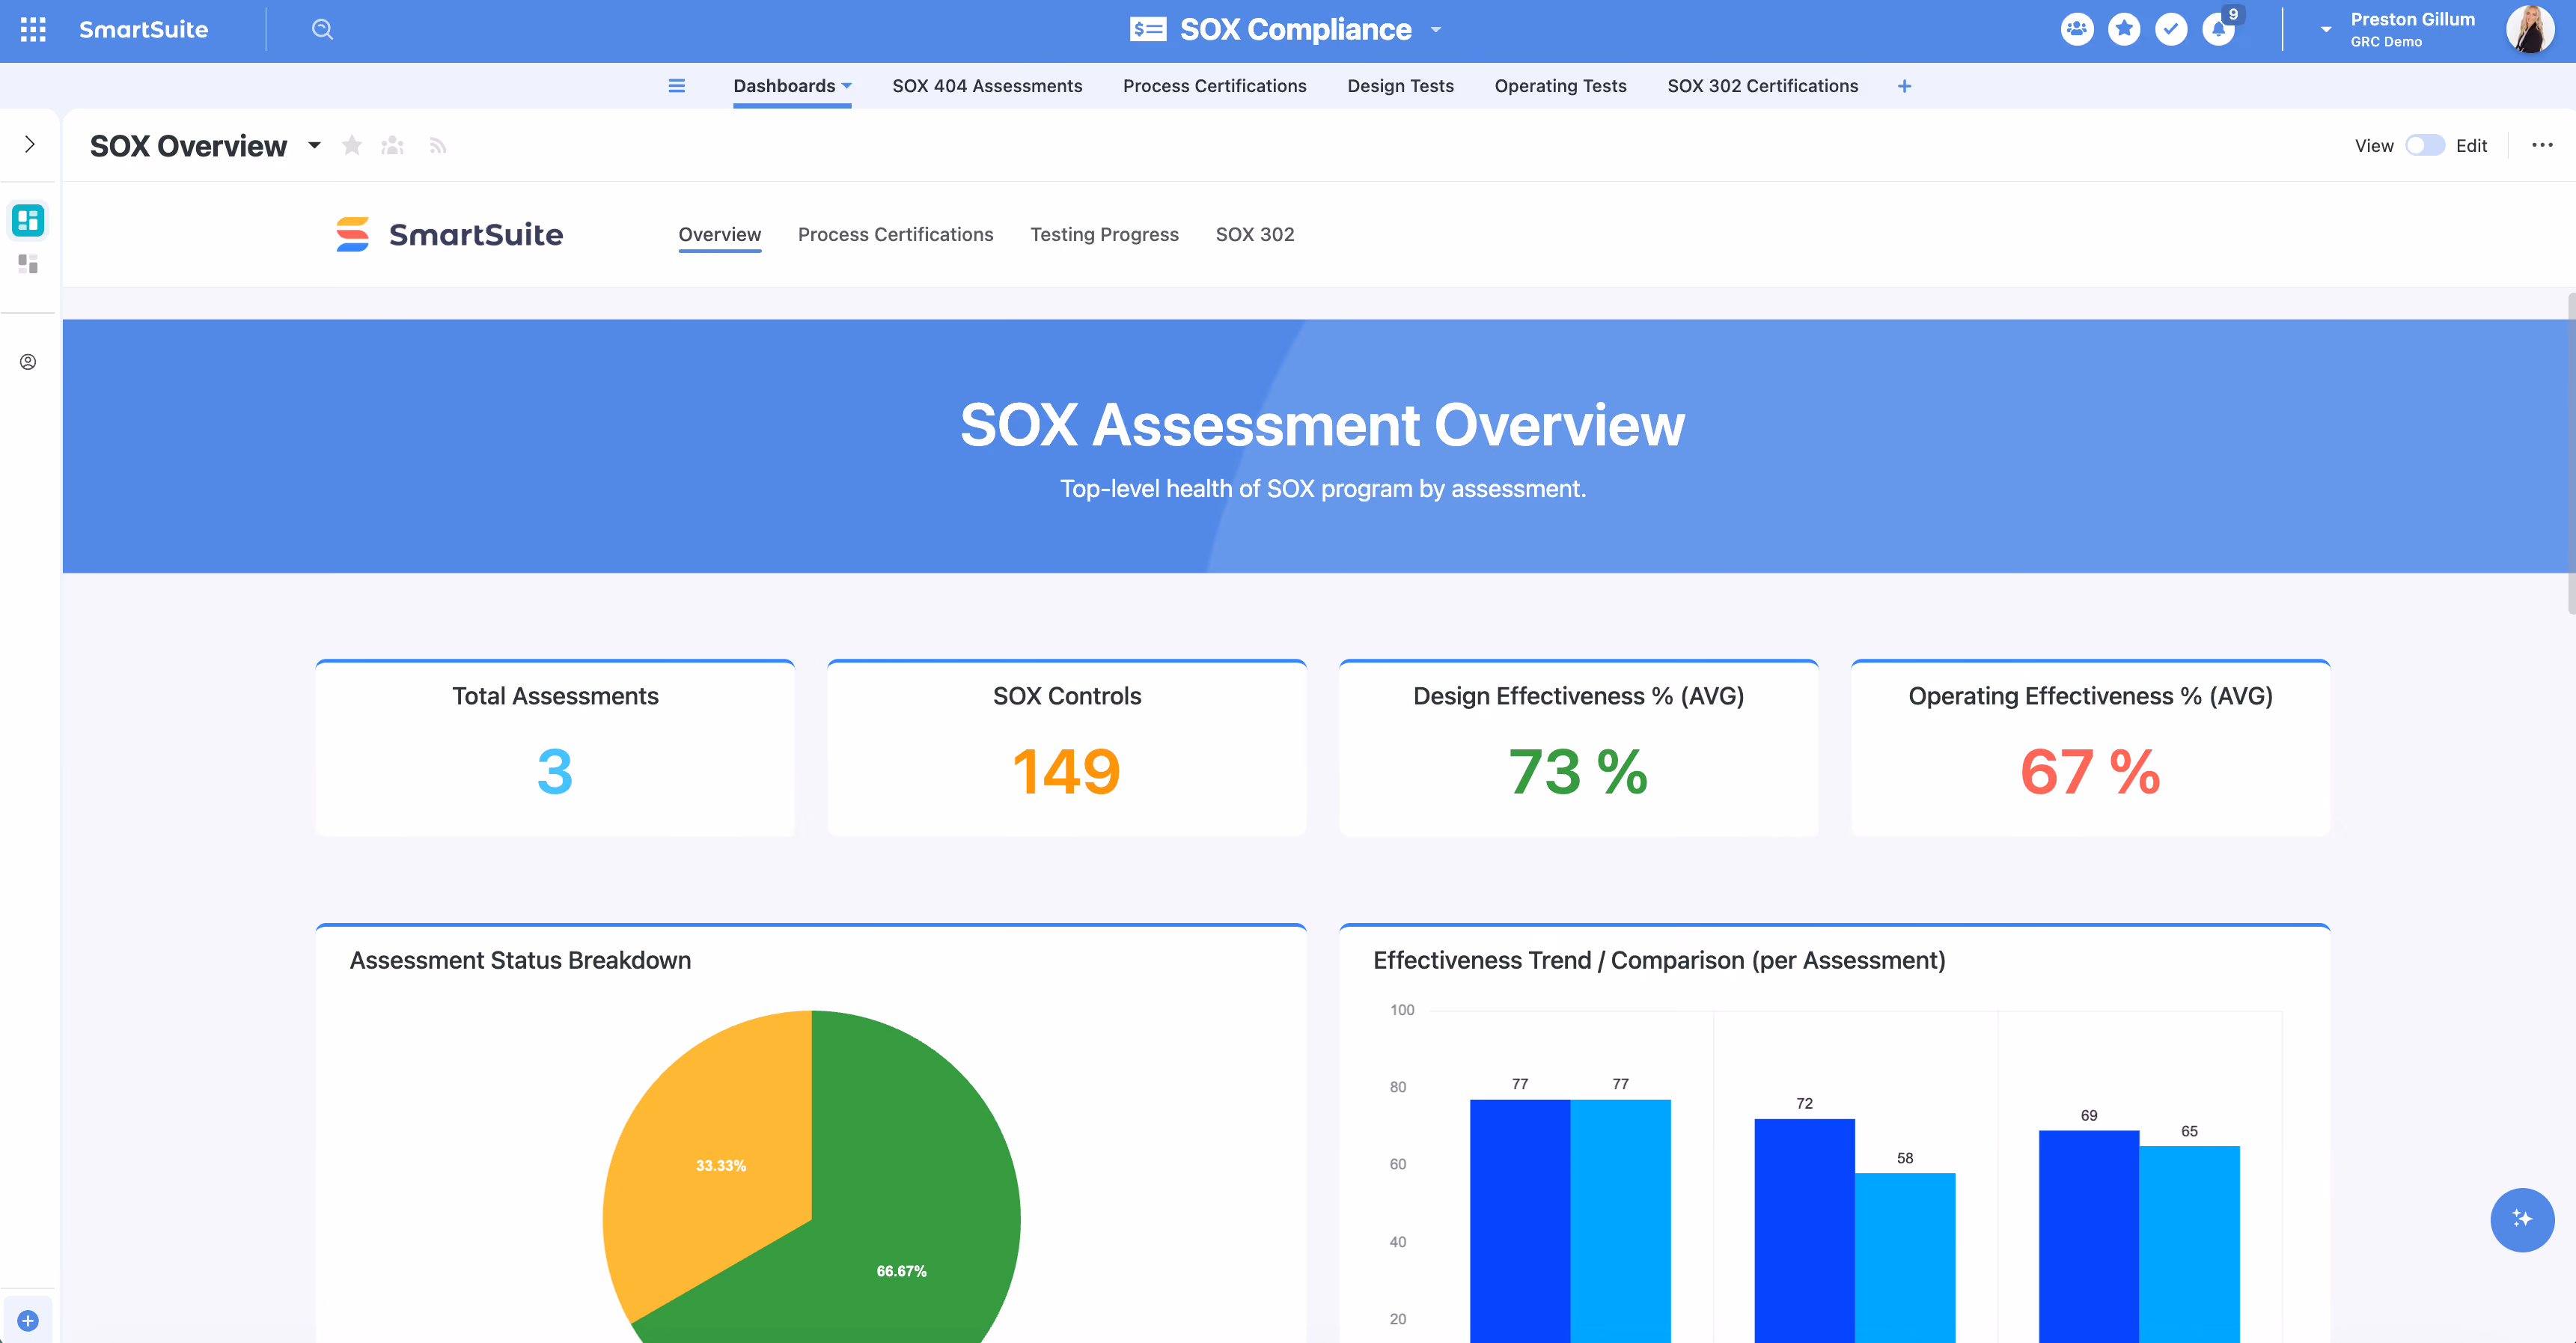Click Preston Gillum profile avatar

pyautogui.click(x=2530, y=29)
